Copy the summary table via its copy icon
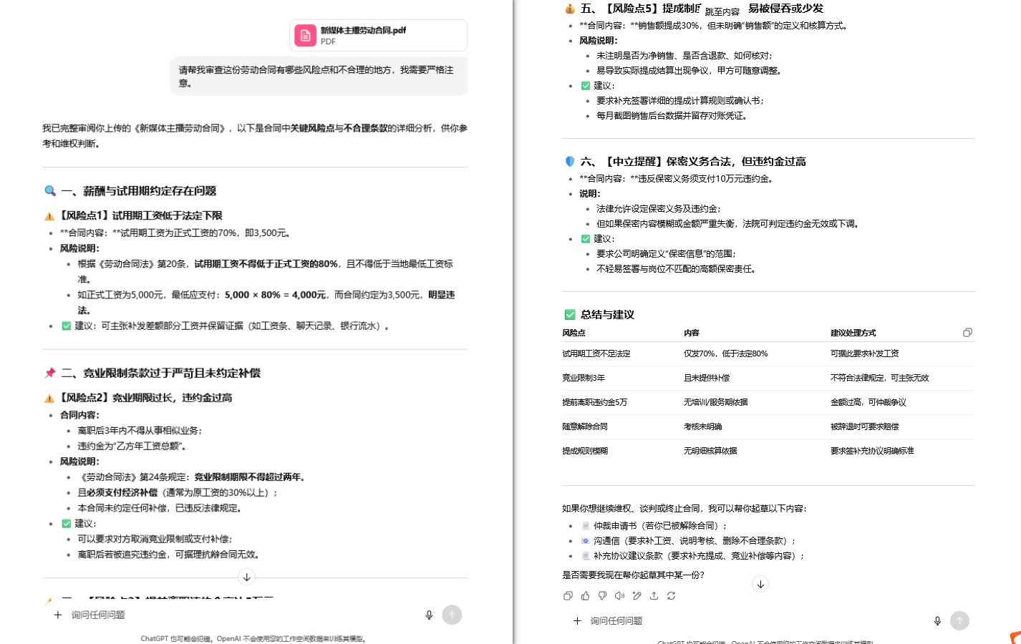This screenshot has width=1021, height=644. click(967, 332)
